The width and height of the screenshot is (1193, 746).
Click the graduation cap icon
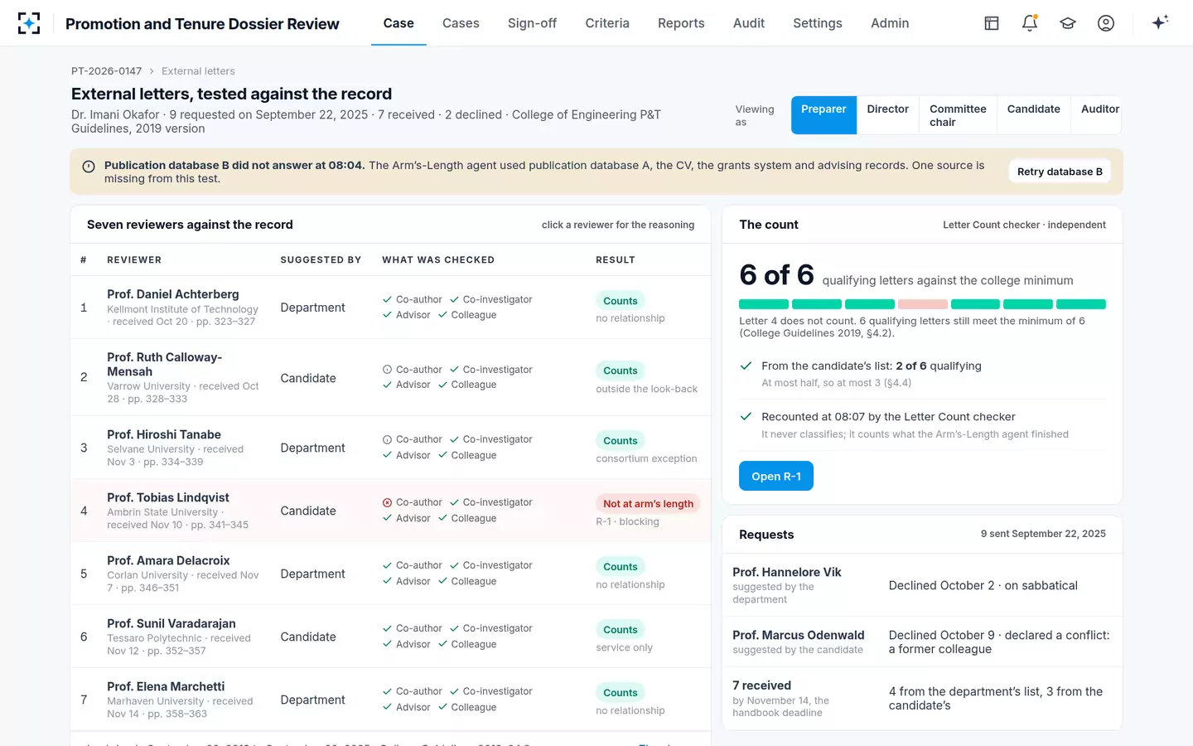coord(1068,23)
